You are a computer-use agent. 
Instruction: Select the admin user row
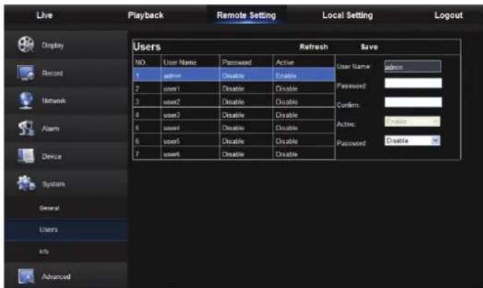[234, 75]
